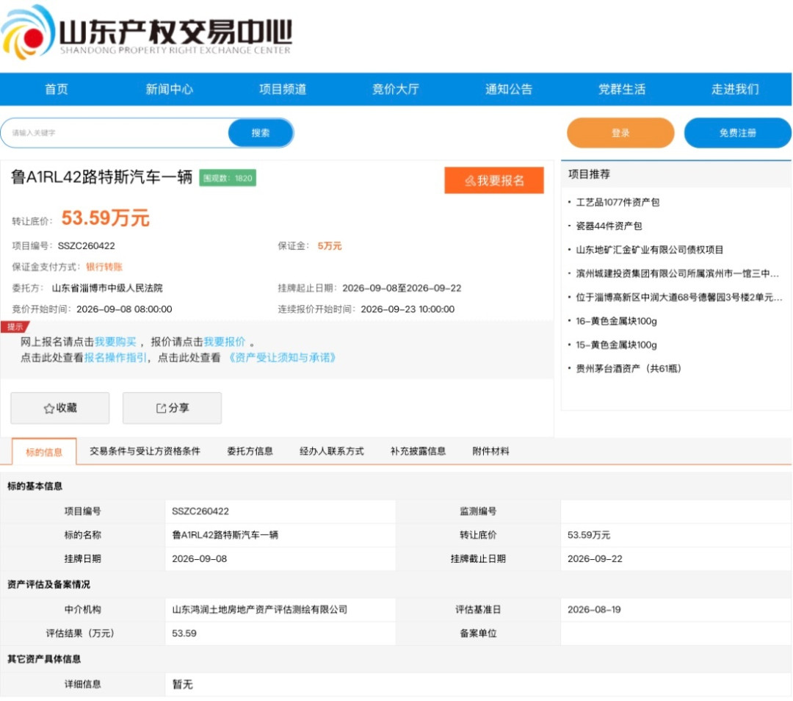The height and width of the screenshot is (701, 793).
Task: Open 《资产受让须知与承诺》 link
Action: click(282, 358)
